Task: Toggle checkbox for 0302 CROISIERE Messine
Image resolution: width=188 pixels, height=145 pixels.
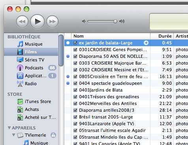Action: 75,70
